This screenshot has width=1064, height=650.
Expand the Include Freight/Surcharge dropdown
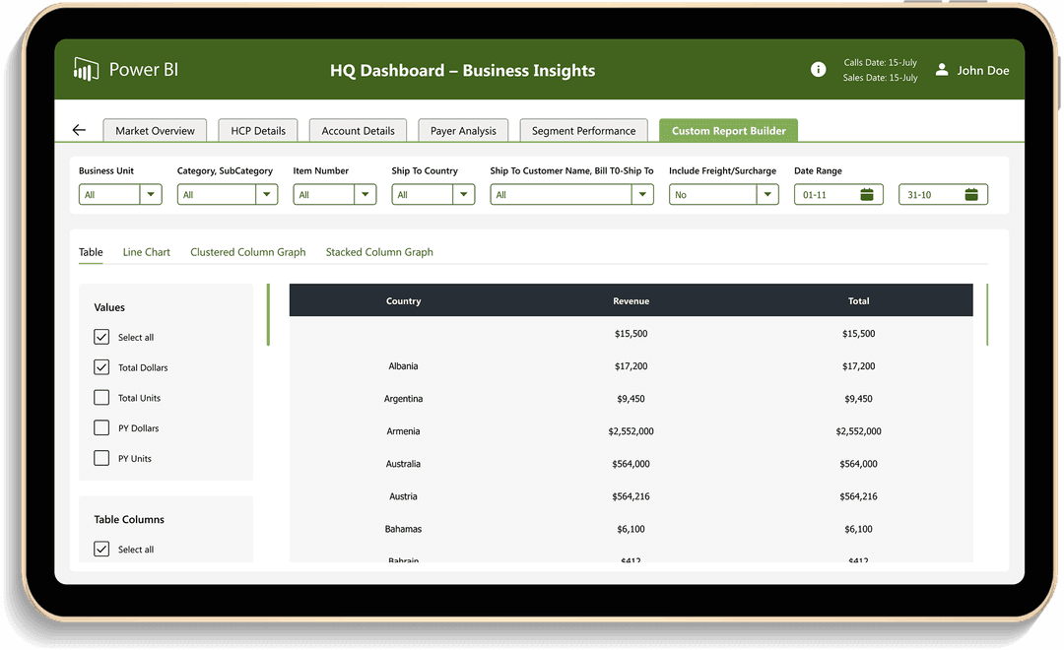pos(767,195)
